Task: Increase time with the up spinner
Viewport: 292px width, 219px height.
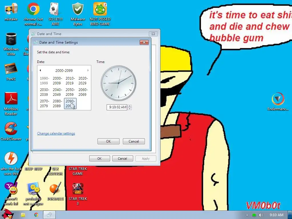Action: point(130,106)
